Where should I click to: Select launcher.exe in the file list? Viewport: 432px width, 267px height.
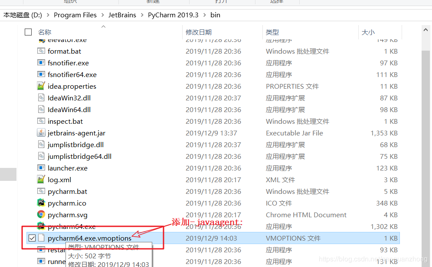point(68,168)
